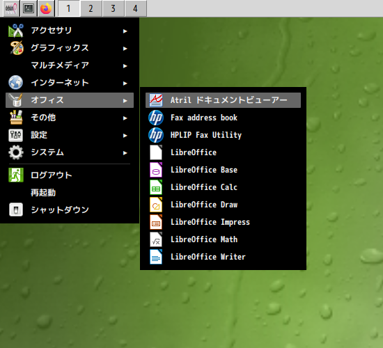This screenshot has width=383, height=348.
Task: Click the Fax address book HP icon
Action: coord(156,118)
